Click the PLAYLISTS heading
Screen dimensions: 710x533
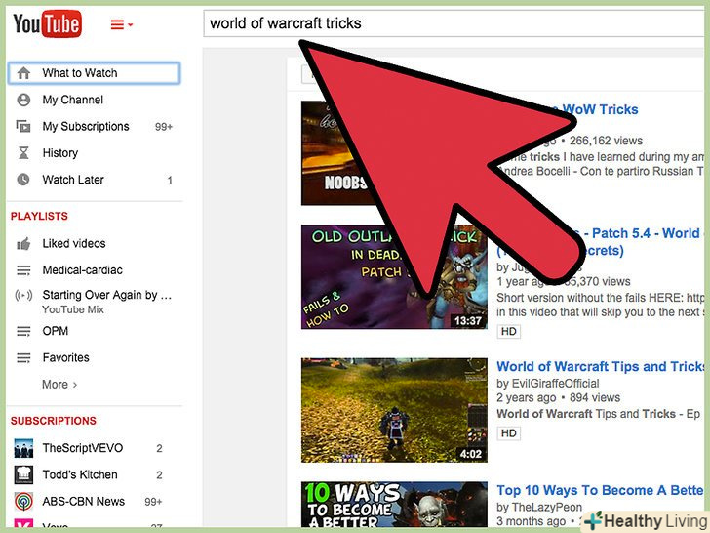coord(39,216)
